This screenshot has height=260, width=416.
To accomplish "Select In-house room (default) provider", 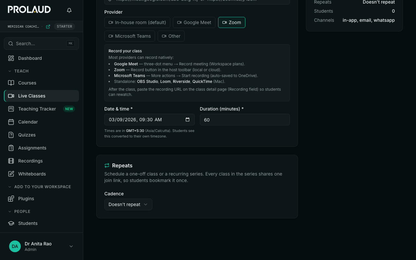I will click(137, 22).
